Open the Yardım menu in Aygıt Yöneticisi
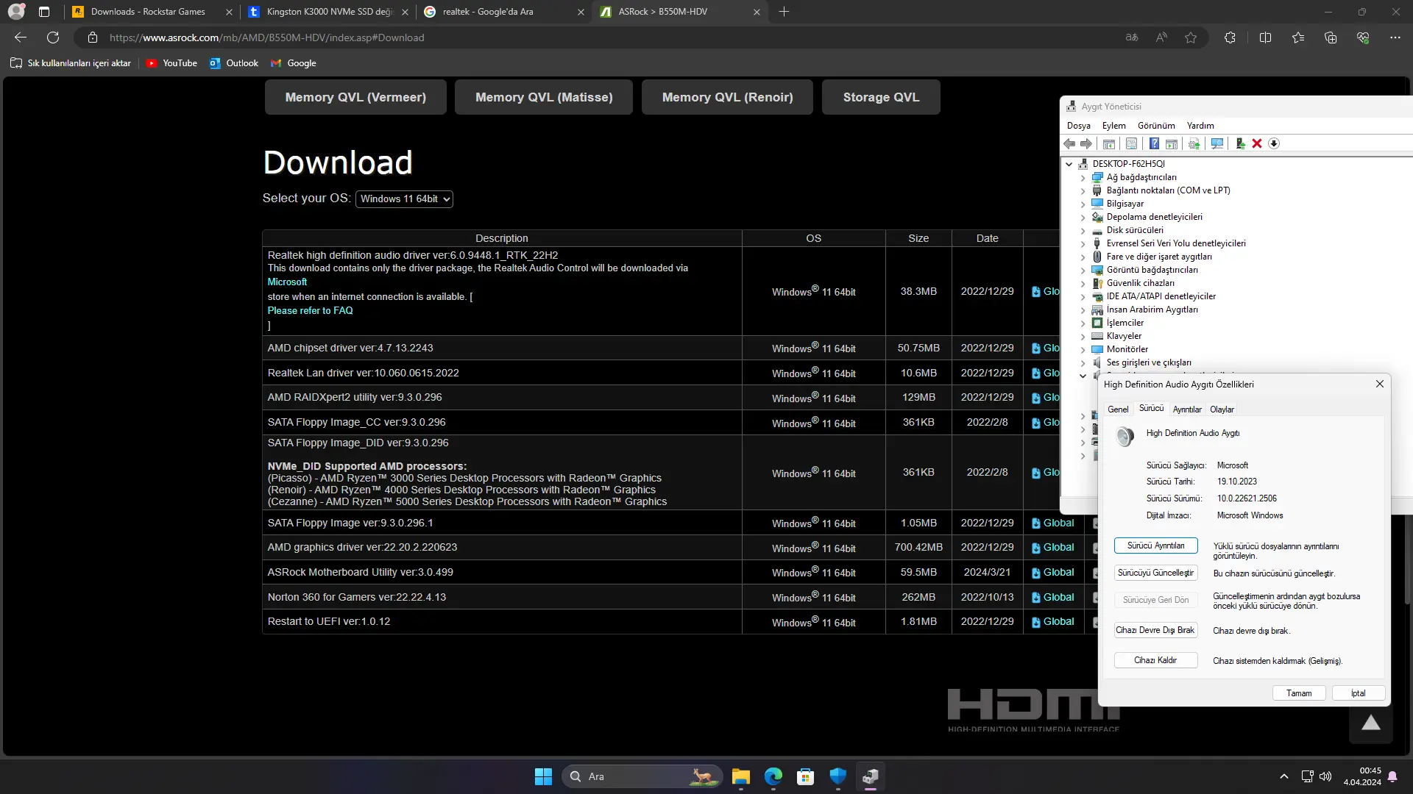The width and height of the screenshot is (1413, 794). (x=1200, y=126)
